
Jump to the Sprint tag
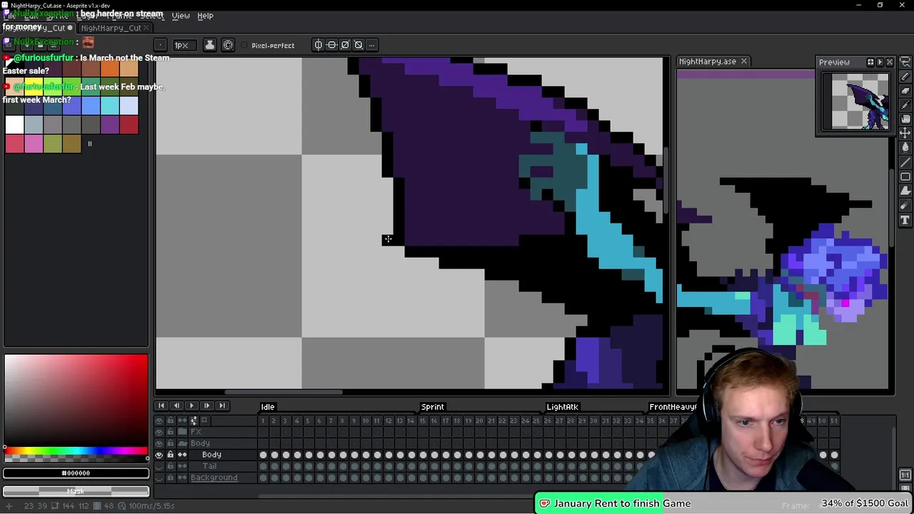pyautogui.click(x=432, y=406)
